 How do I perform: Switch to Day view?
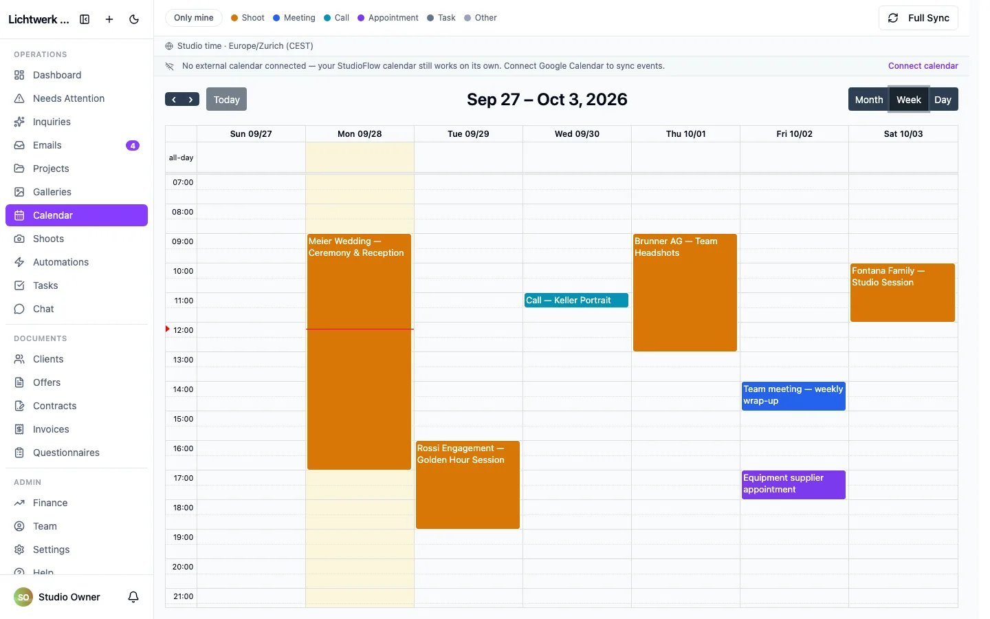[x=943, y=100]
